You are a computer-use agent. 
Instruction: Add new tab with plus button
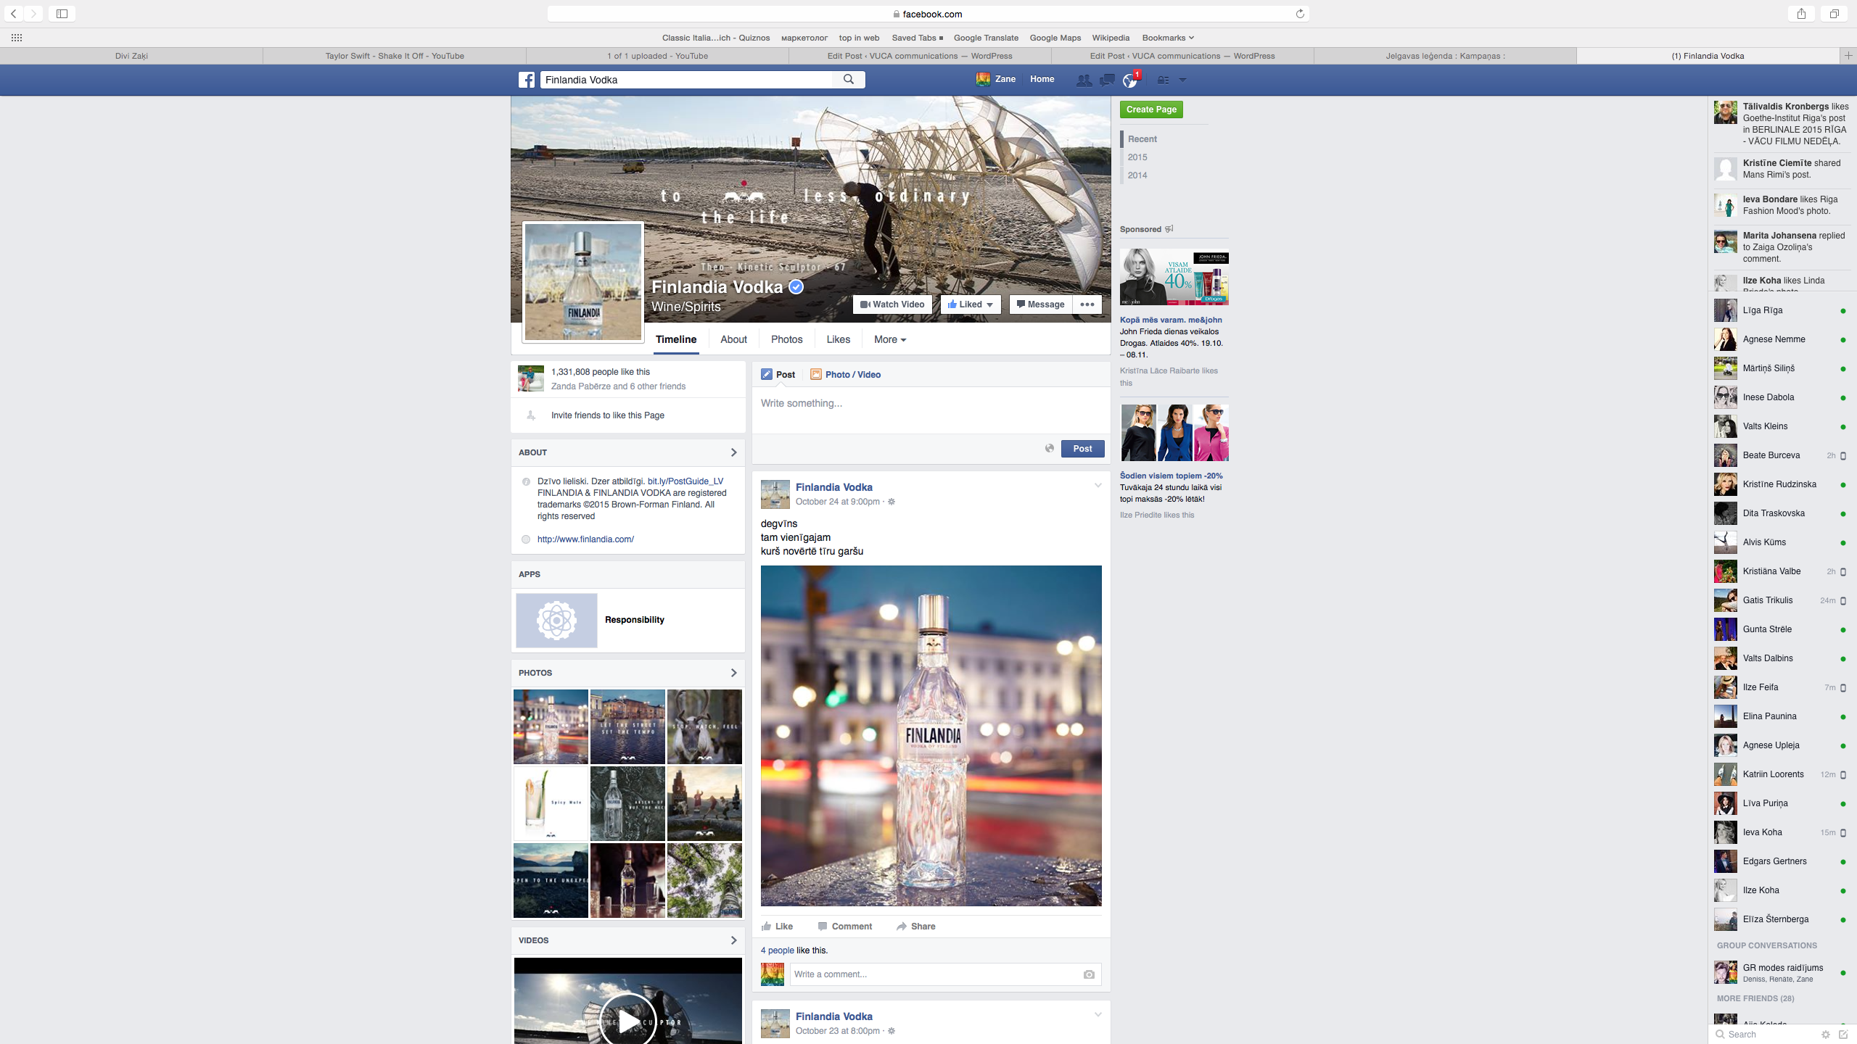(1848, 56)
